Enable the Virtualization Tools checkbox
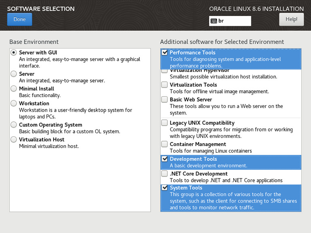Viewport: 311px width, 233px height. (x=164, y=85)
